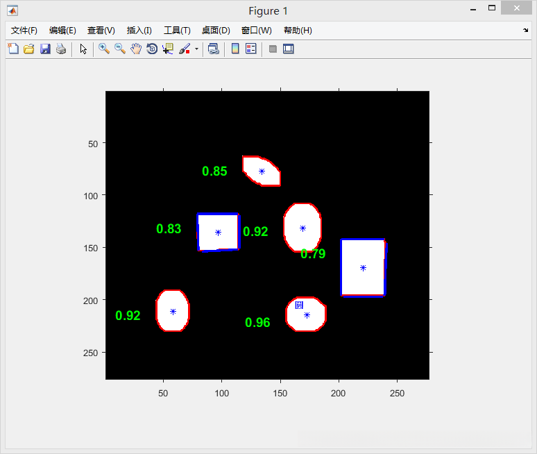Click the New Figure toolbar icon
Image resolution: width=537 pixels, height=454 pixels.
pos(12,49)
